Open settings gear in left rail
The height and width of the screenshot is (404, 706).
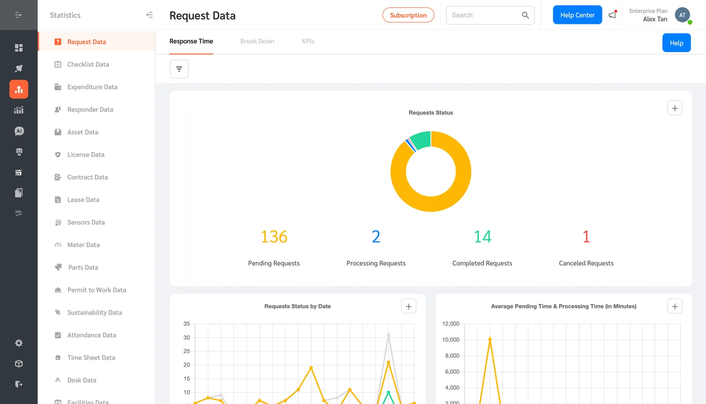(x=19, y=343)
